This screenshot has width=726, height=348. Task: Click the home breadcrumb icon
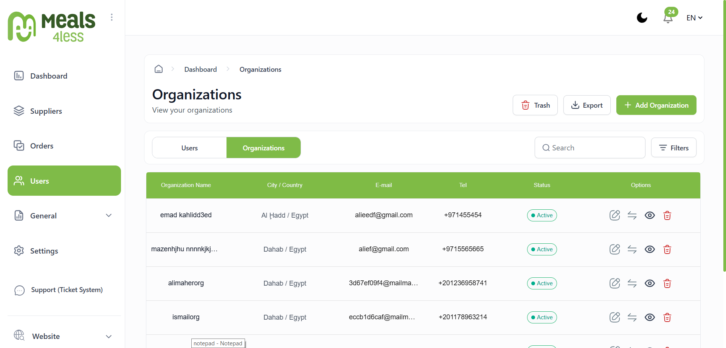tap(159, 69)
